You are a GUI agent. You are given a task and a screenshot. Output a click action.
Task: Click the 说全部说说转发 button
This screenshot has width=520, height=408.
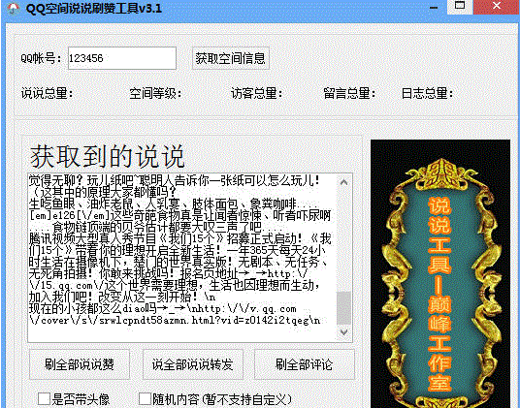[193, 364]
